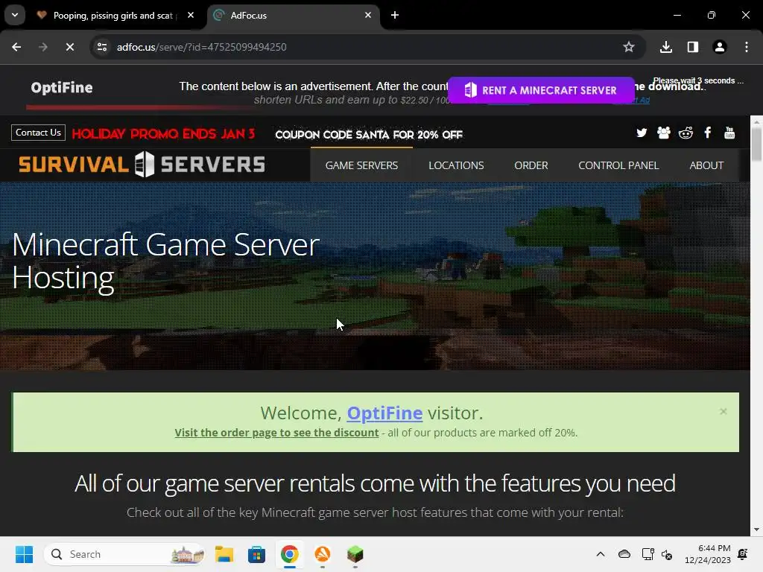Click Visit the order page discount link
Screen dimensions: 763x572
coord(276,433)
